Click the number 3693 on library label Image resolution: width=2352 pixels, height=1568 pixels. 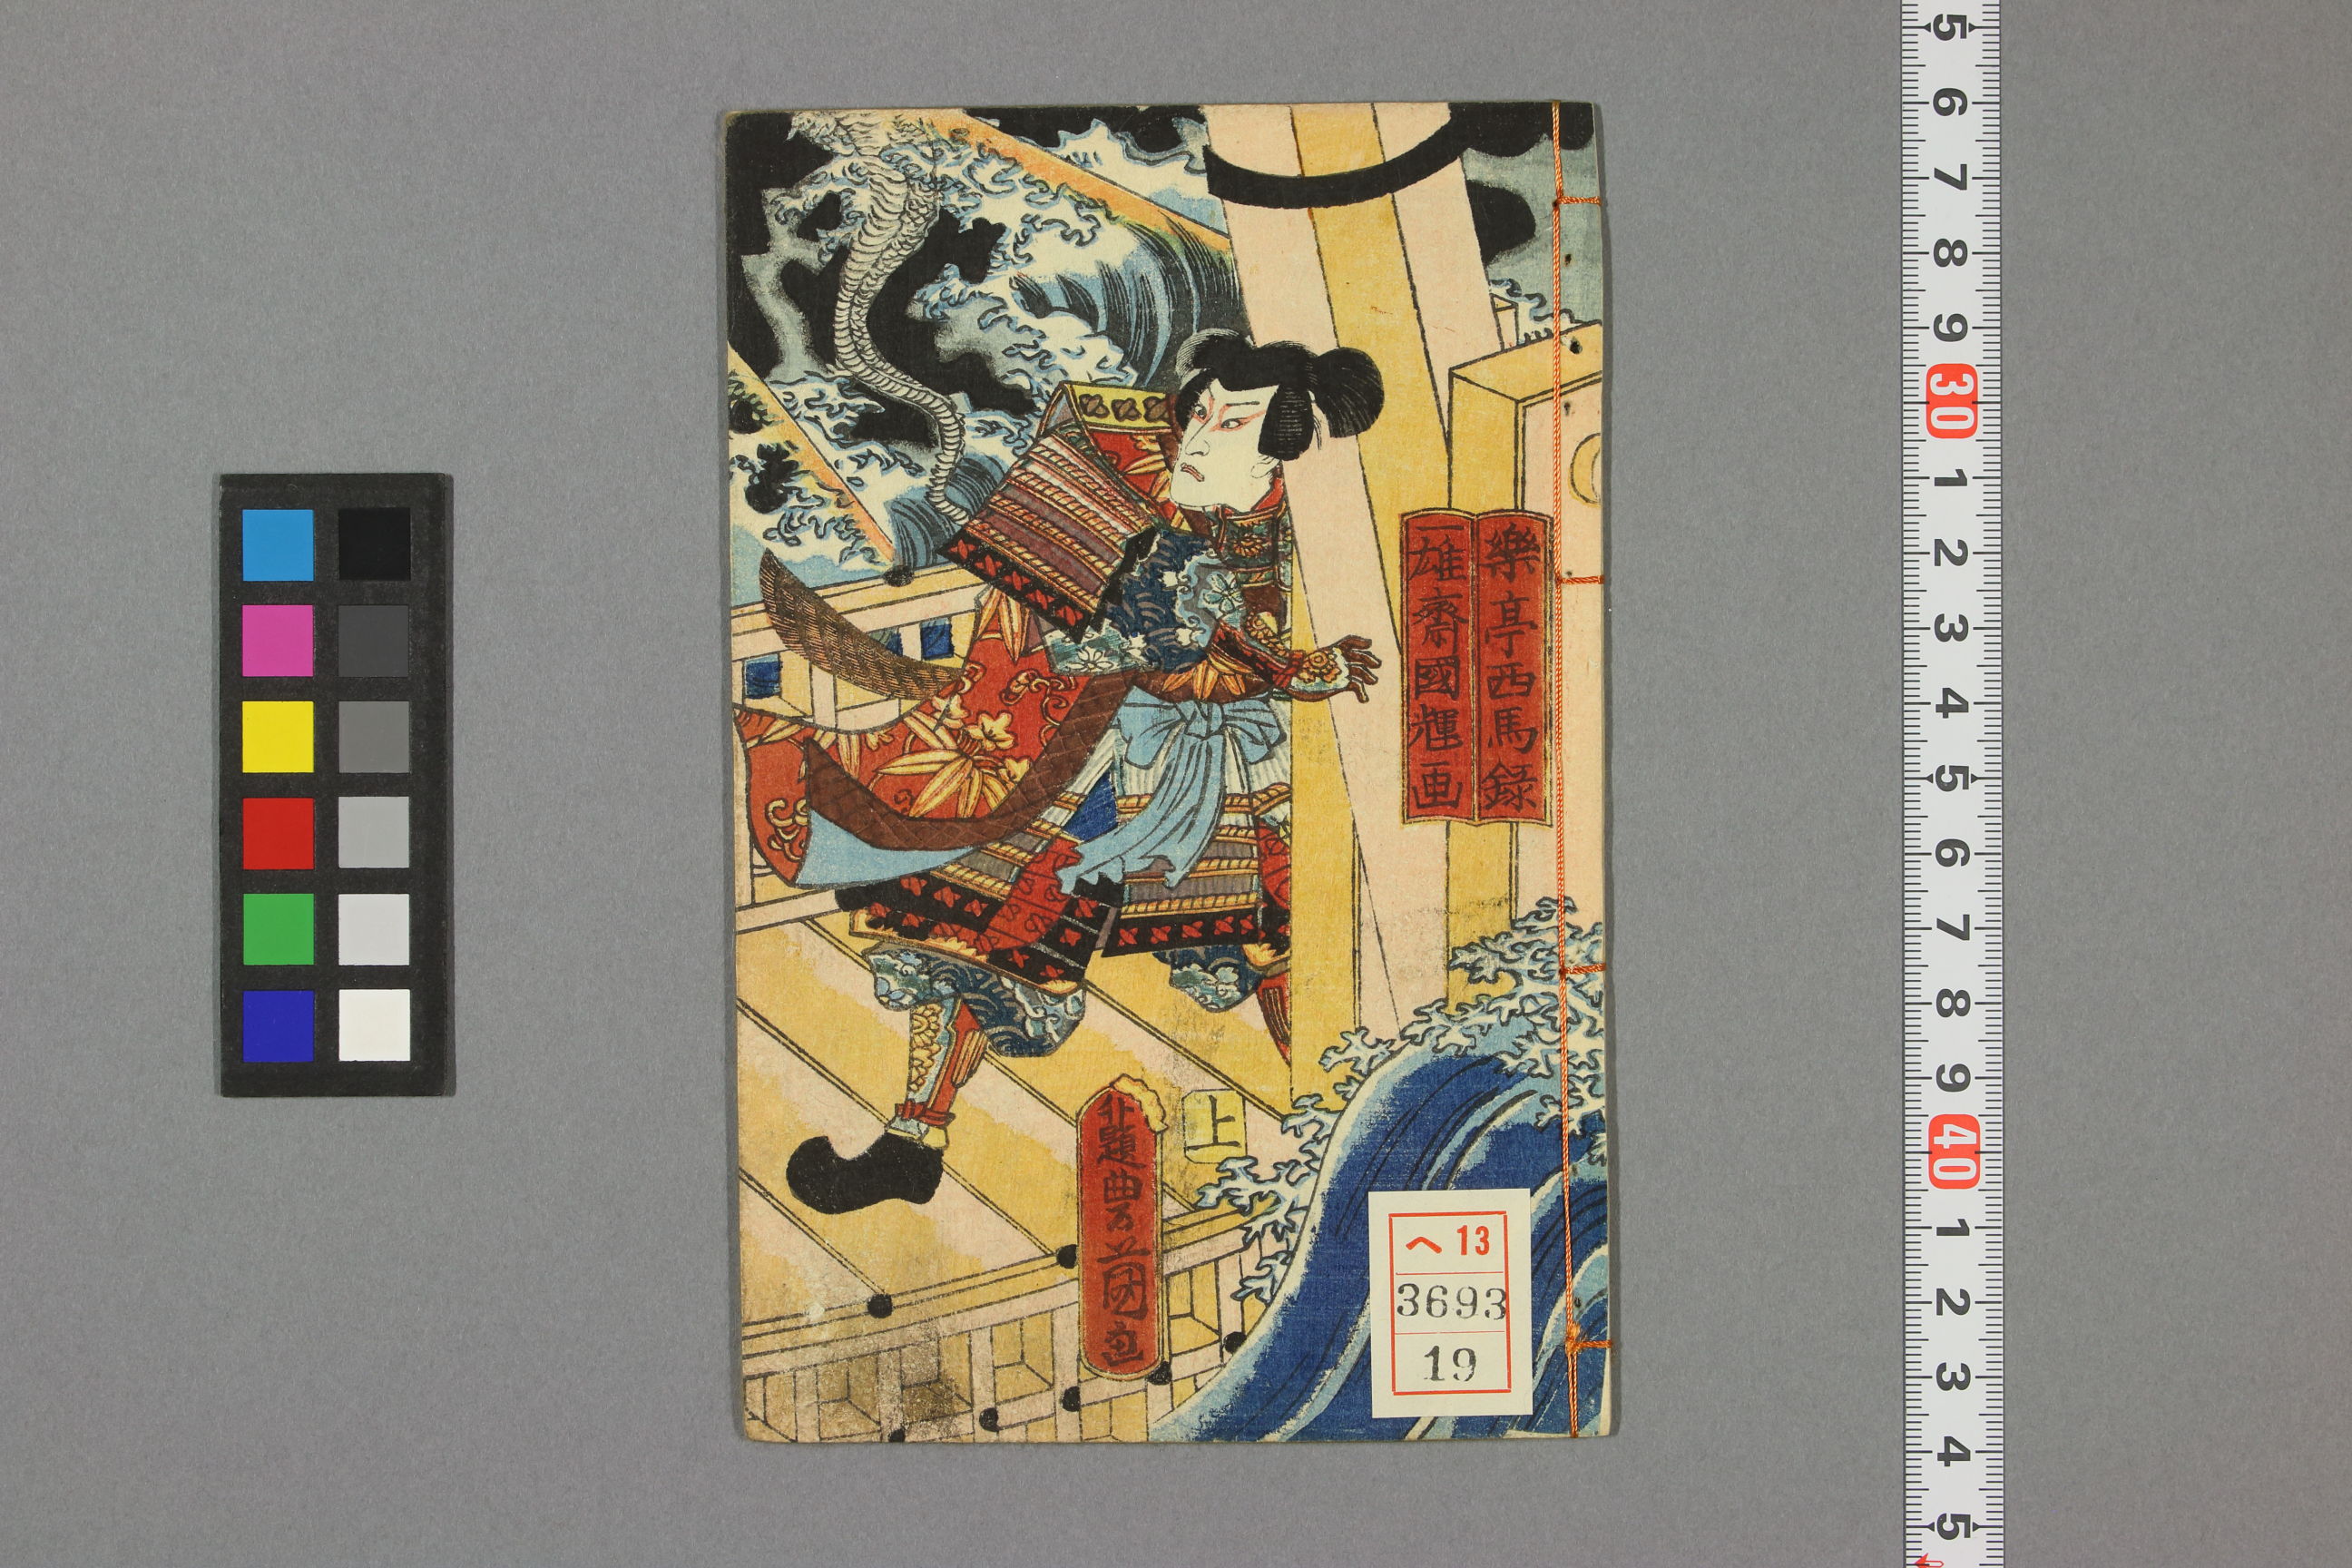[1449, 1302]
